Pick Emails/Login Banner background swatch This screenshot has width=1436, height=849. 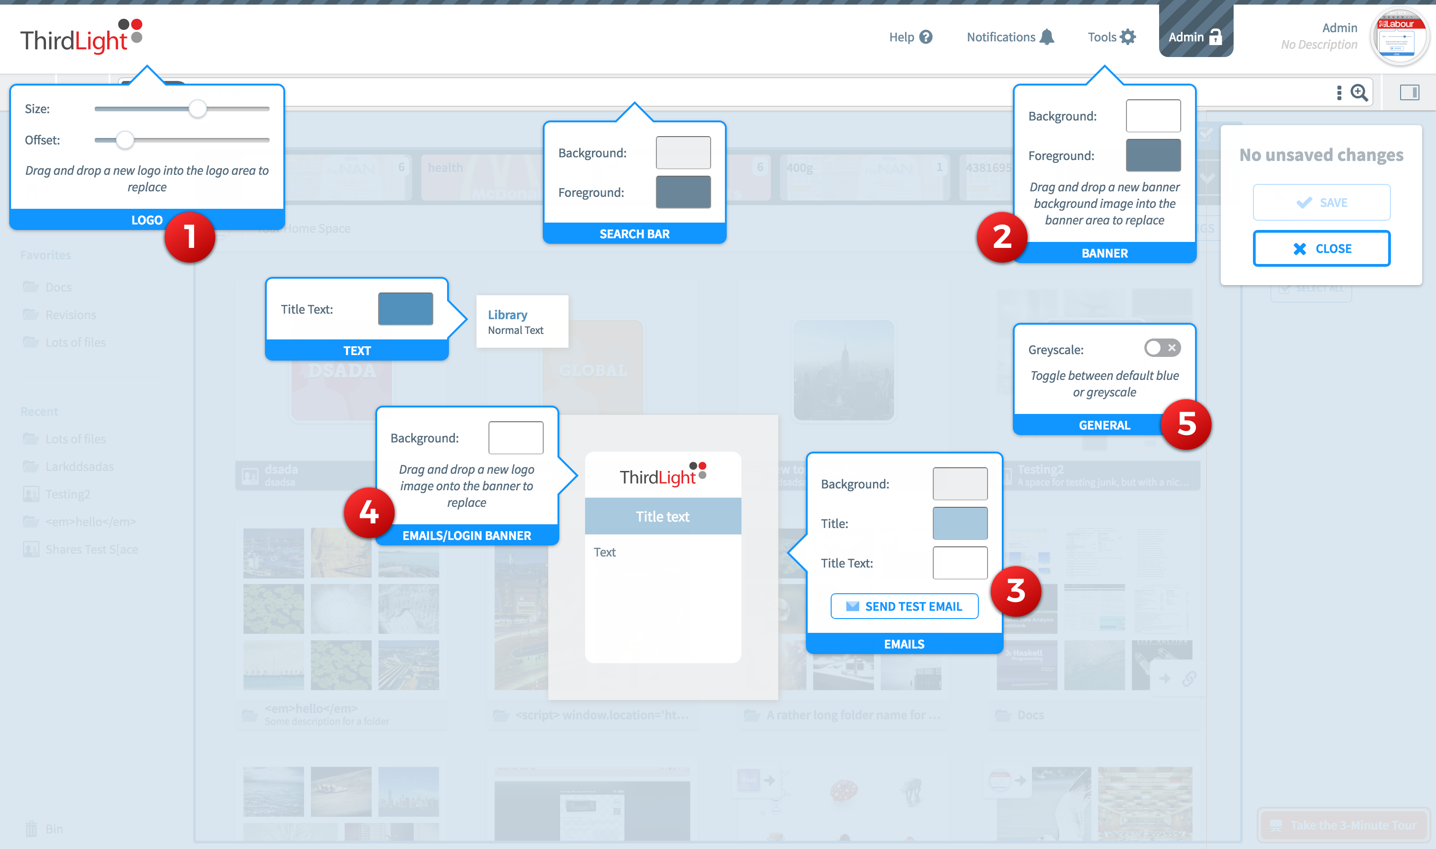[x=516, y=438]
